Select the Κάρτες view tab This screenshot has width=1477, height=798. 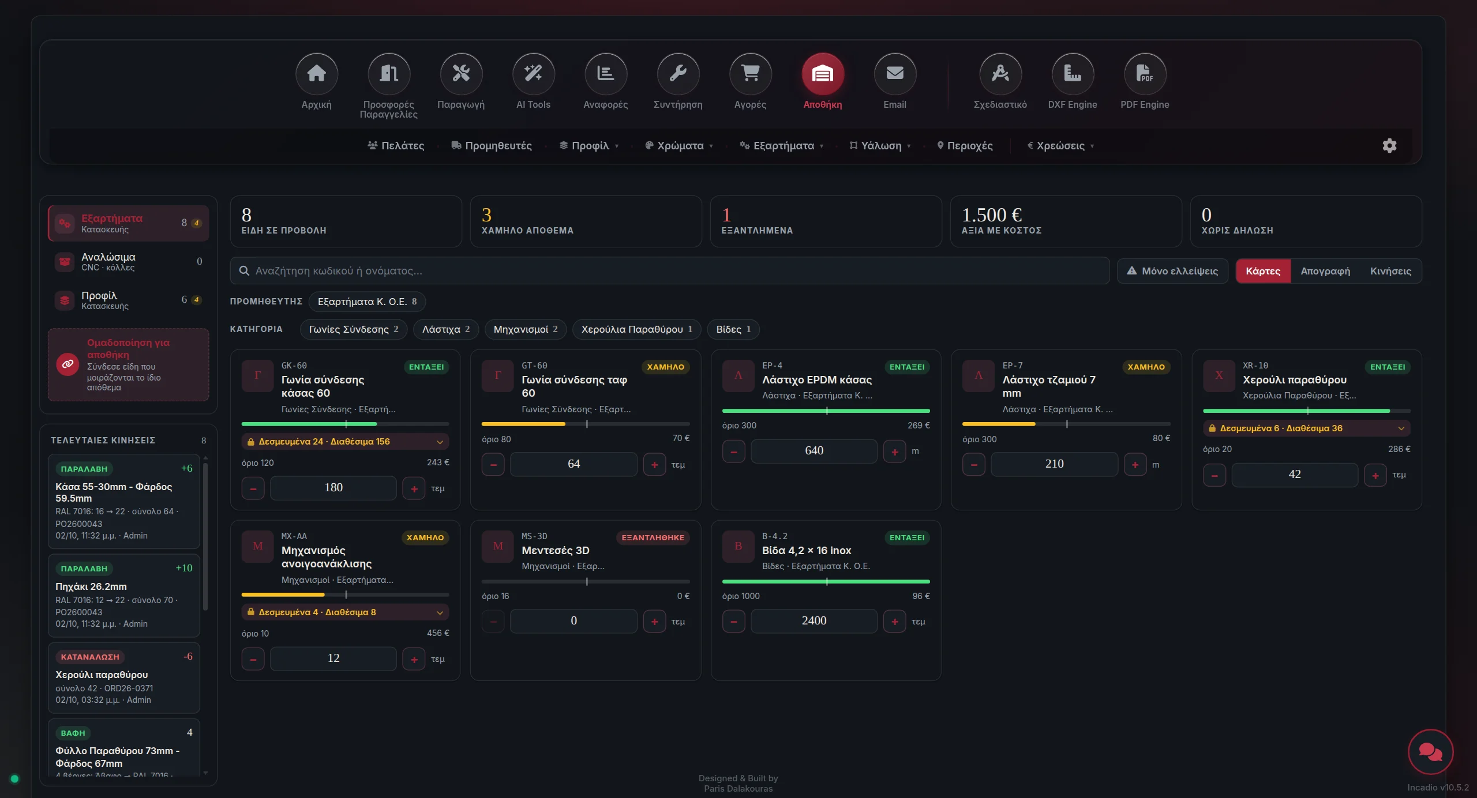pos(1263,271)
